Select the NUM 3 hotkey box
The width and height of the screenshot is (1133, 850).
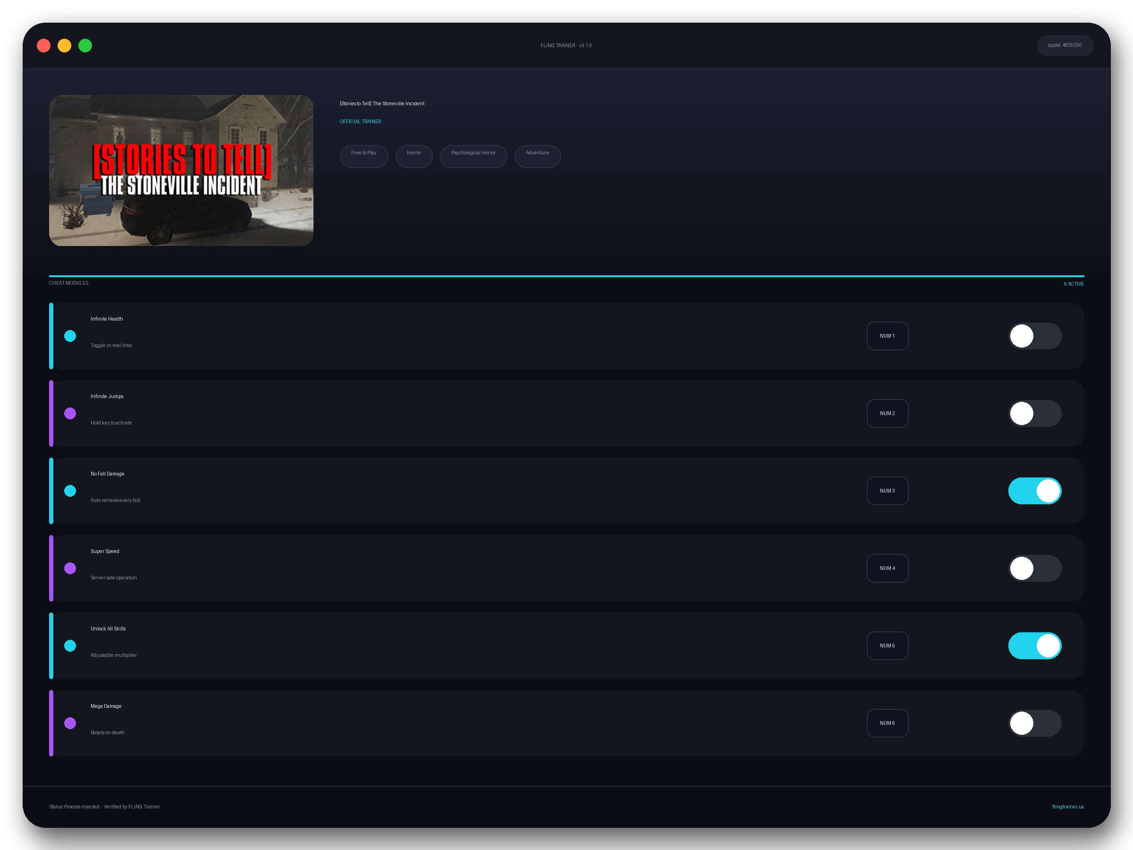coord(887,491)
